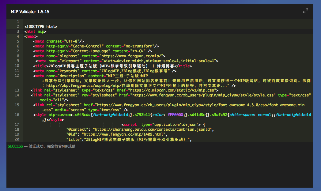Click the meta charset UTF-8 line
Image resolution: width=321 pixels, height=191 pixels.
(59, 41)
